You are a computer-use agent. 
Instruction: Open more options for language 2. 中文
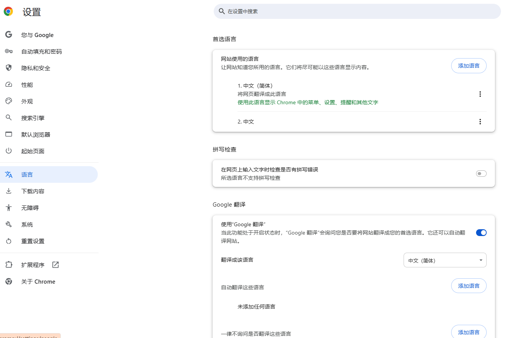click(480, 122)
